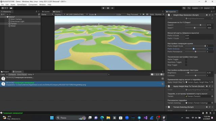Lock the Hierarchy panel with the lock icon

36,12
